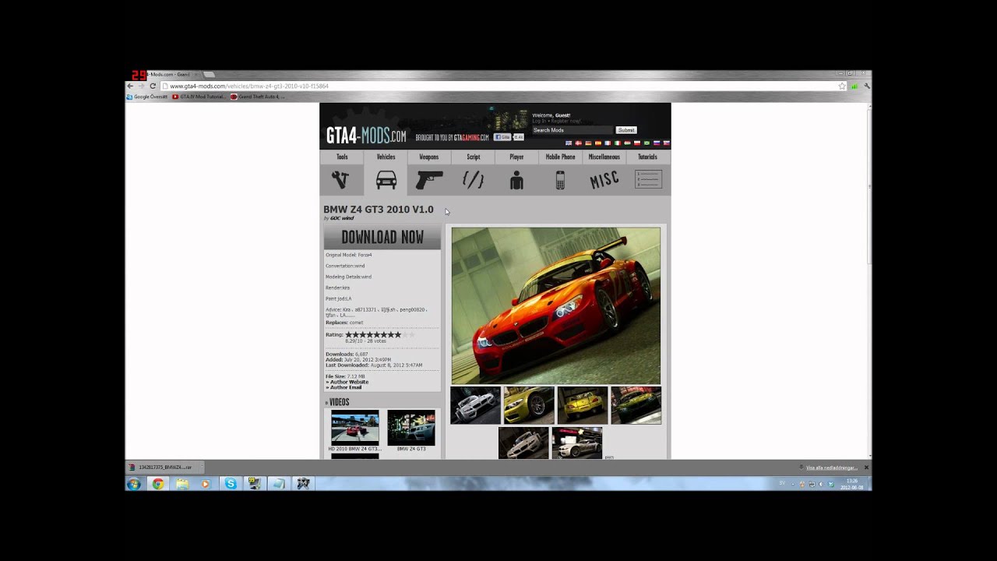Click the Search Mods field
The image size is (997, 561).
[573, 130]
